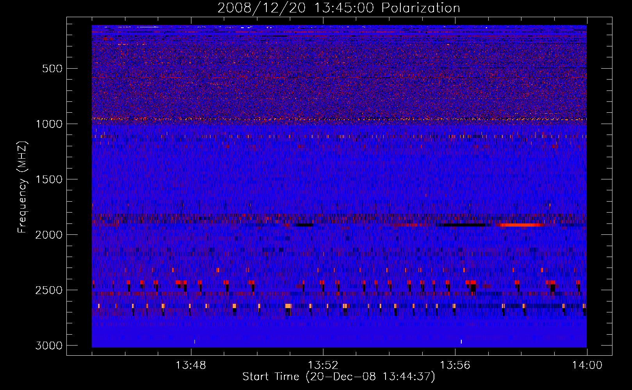The image size is (632, 390).
Task: Click the 14:00 time tick label
Action: coord(587,365)
